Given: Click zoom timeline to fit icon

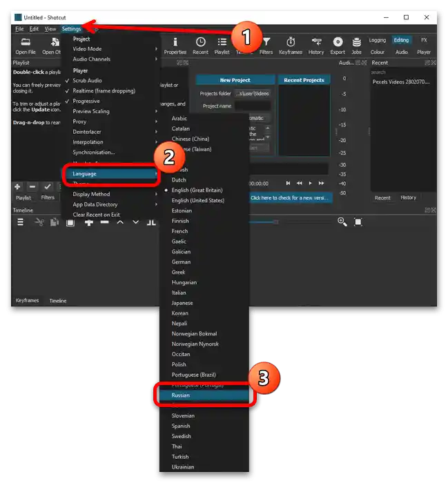Looking at the screenshot, I should pyautogui.click(x=358, y=221).
